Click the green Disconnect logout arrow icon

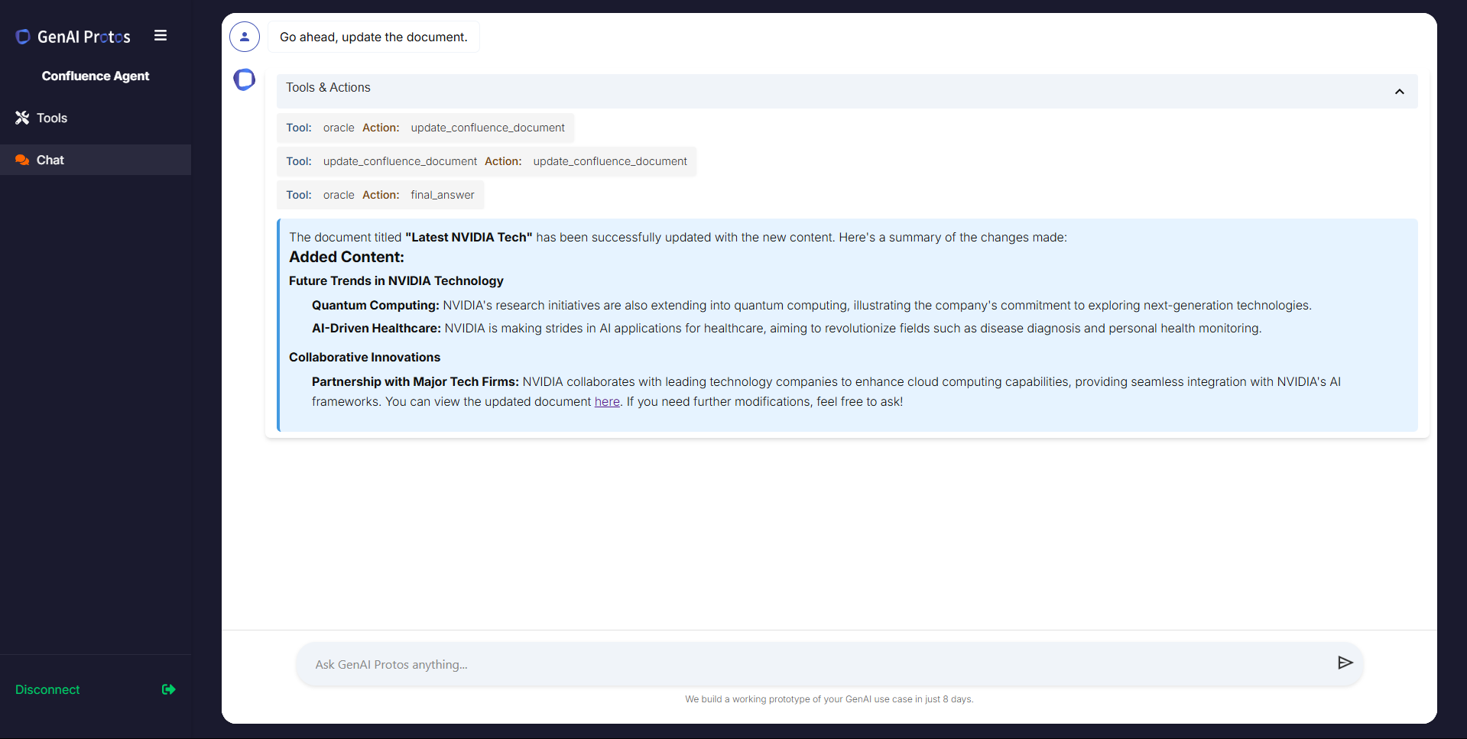169,689
